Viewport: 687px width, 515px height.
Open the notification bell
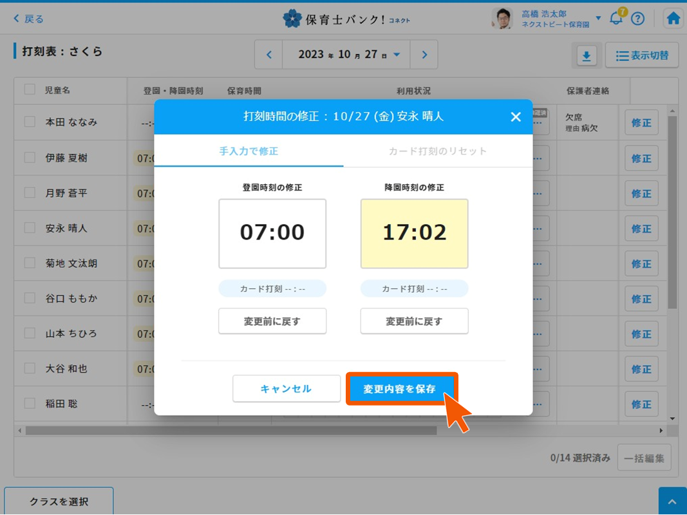pos(616,18)
